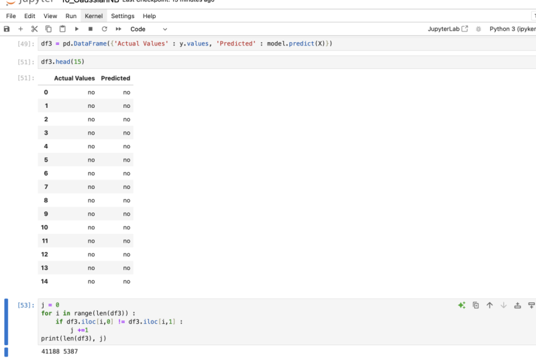Click into the pd.DataFrame code cell

tap(287, 44)
